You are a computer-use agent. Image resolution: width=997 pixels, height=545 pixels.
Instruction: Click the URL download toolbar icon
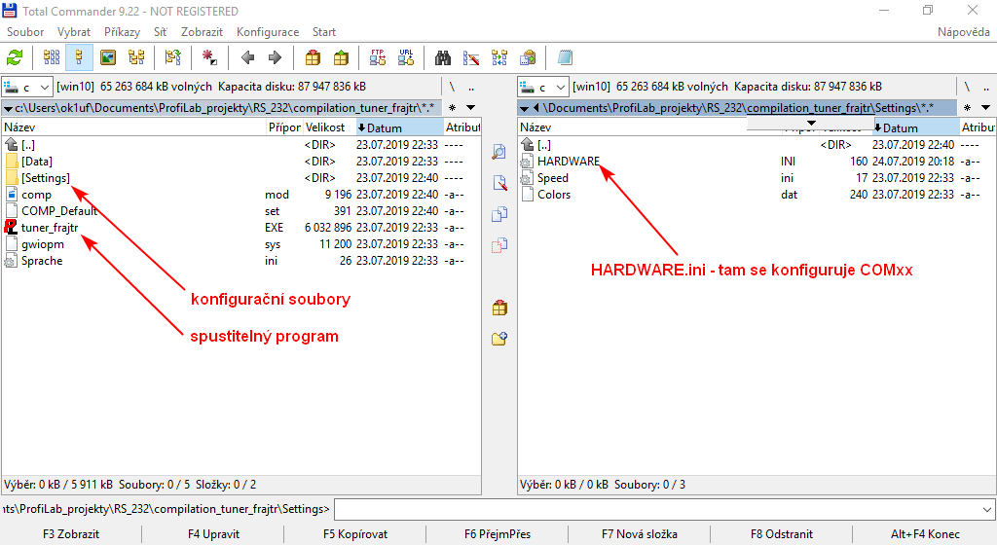[406, 57]
